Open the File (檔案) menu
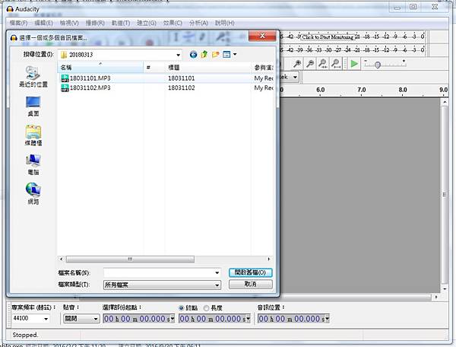Screen dimensions: 456x347 pyautogui.click(x=18, y=23)
